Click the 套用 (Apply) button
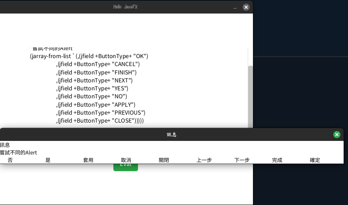348x205 pixels. [x=88, y=160]
